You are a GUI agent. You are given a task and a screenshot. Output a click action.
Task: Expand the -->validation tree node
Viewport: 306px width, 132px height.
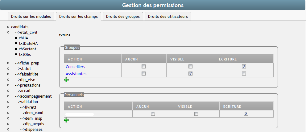[26, 102]
